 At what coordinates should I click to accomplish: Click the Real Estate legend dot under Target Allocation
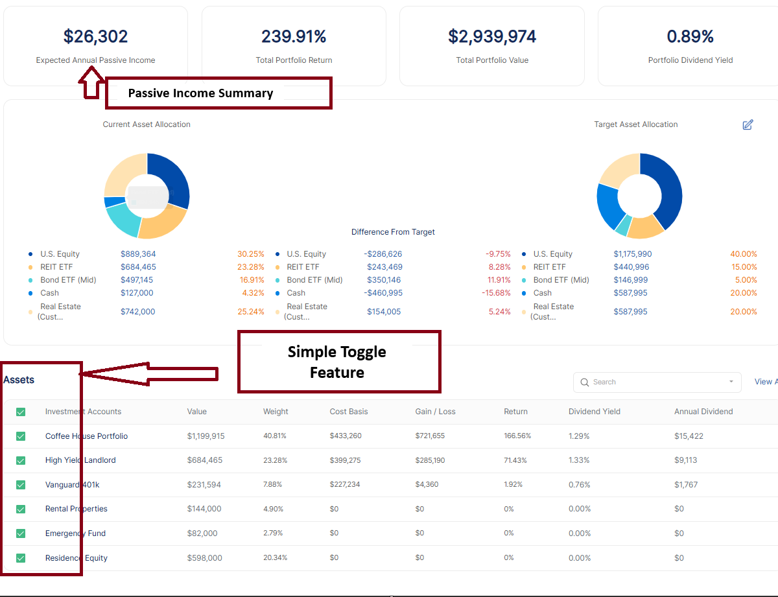[523, 312]
